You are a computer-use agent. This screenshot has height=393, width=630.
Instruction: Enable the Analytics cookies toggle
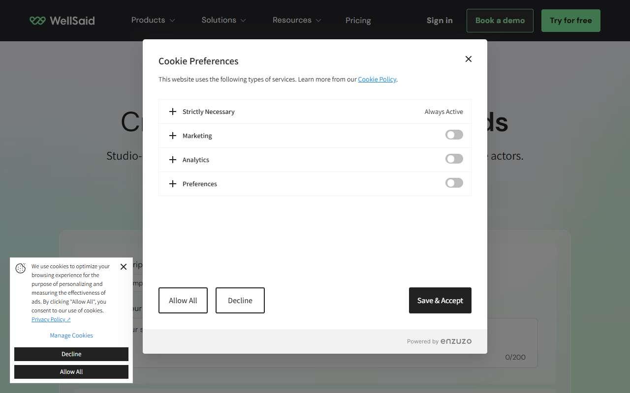pyautogui.click(x=454, y=159)
